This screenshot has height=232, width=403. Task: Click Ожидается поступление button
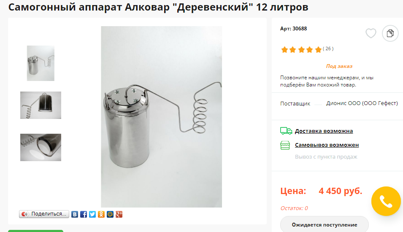pos(325,224)
